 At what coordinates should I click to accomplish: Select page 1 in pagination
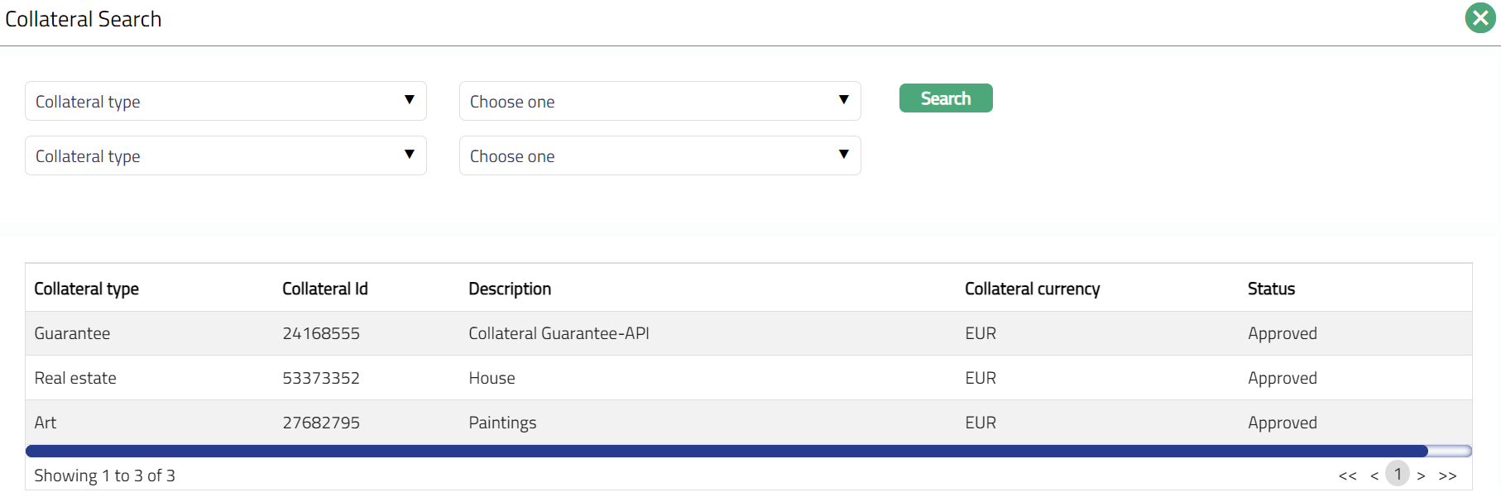coord(1398,474)
